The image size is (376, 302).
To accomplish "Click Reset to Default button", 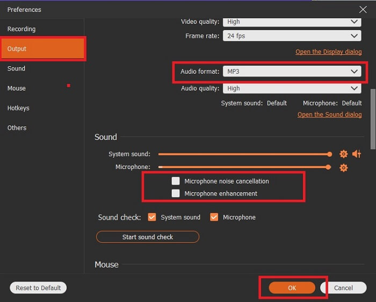I will (38, 288).
